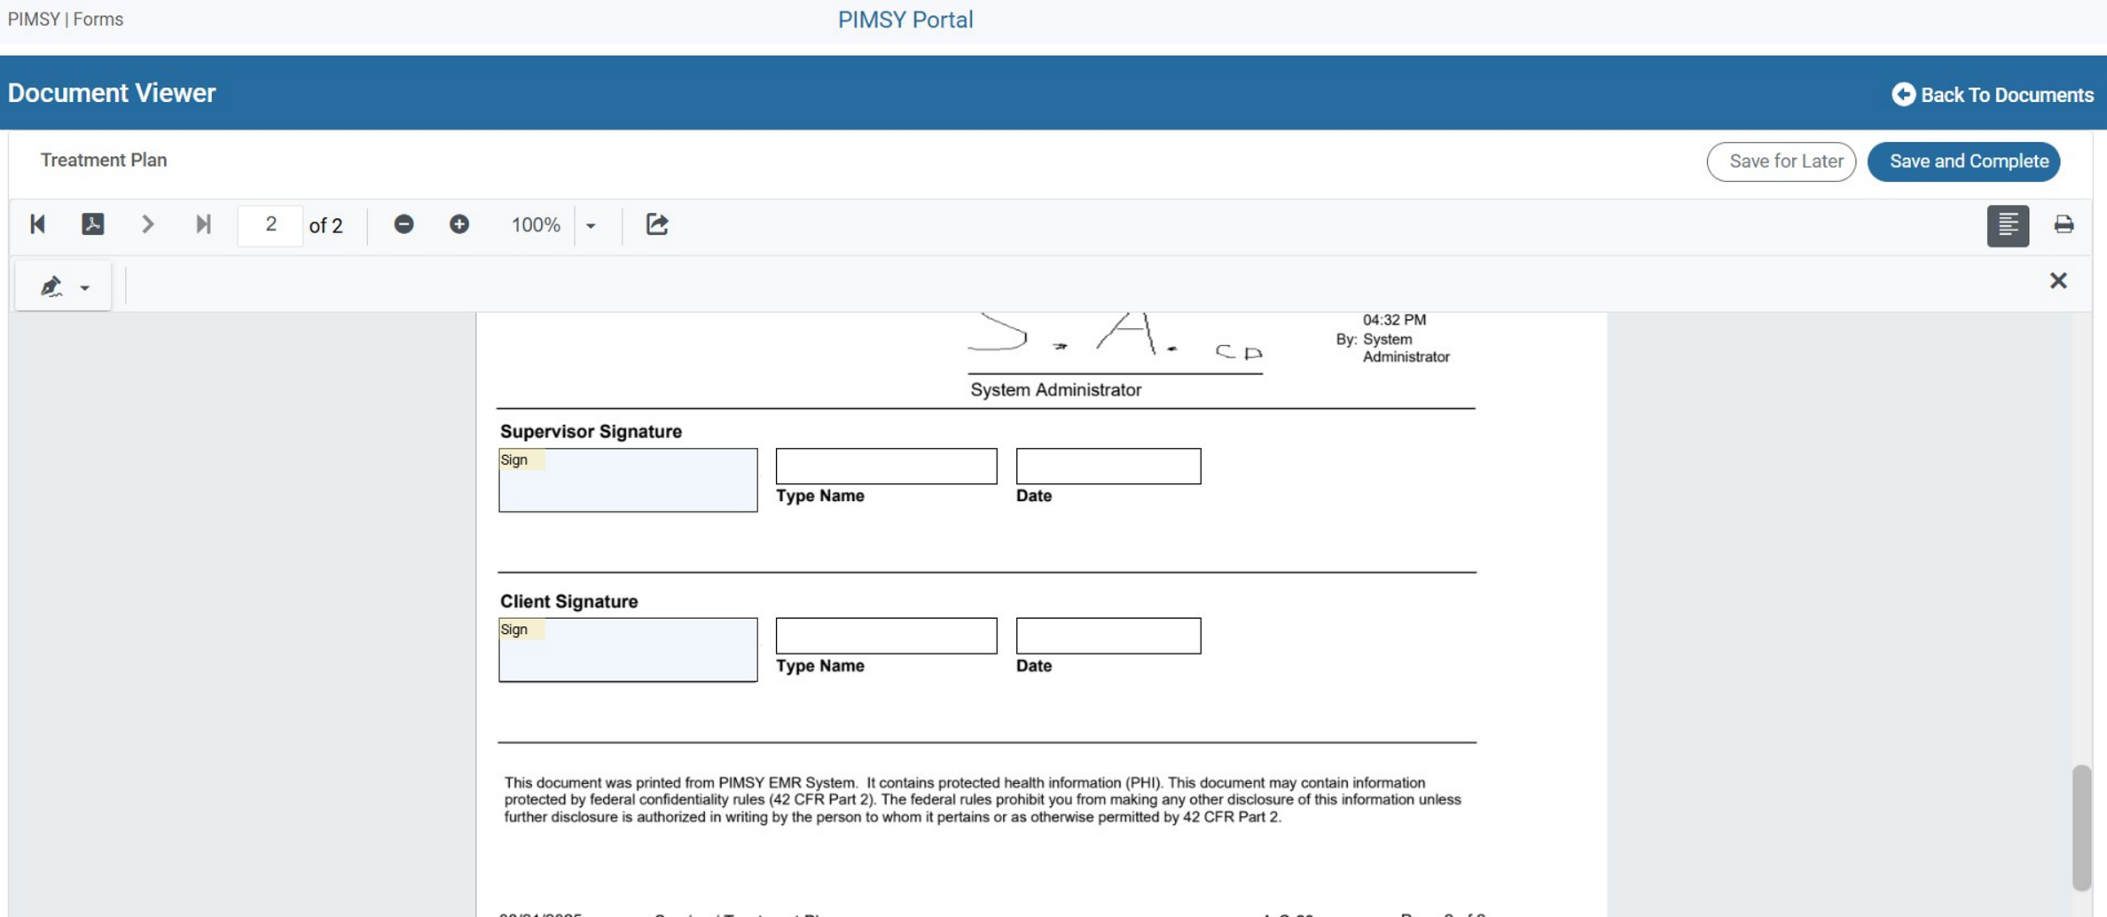Zoom out with the minus icon
The image size is (2107, 917).
(x=404, y=224)
